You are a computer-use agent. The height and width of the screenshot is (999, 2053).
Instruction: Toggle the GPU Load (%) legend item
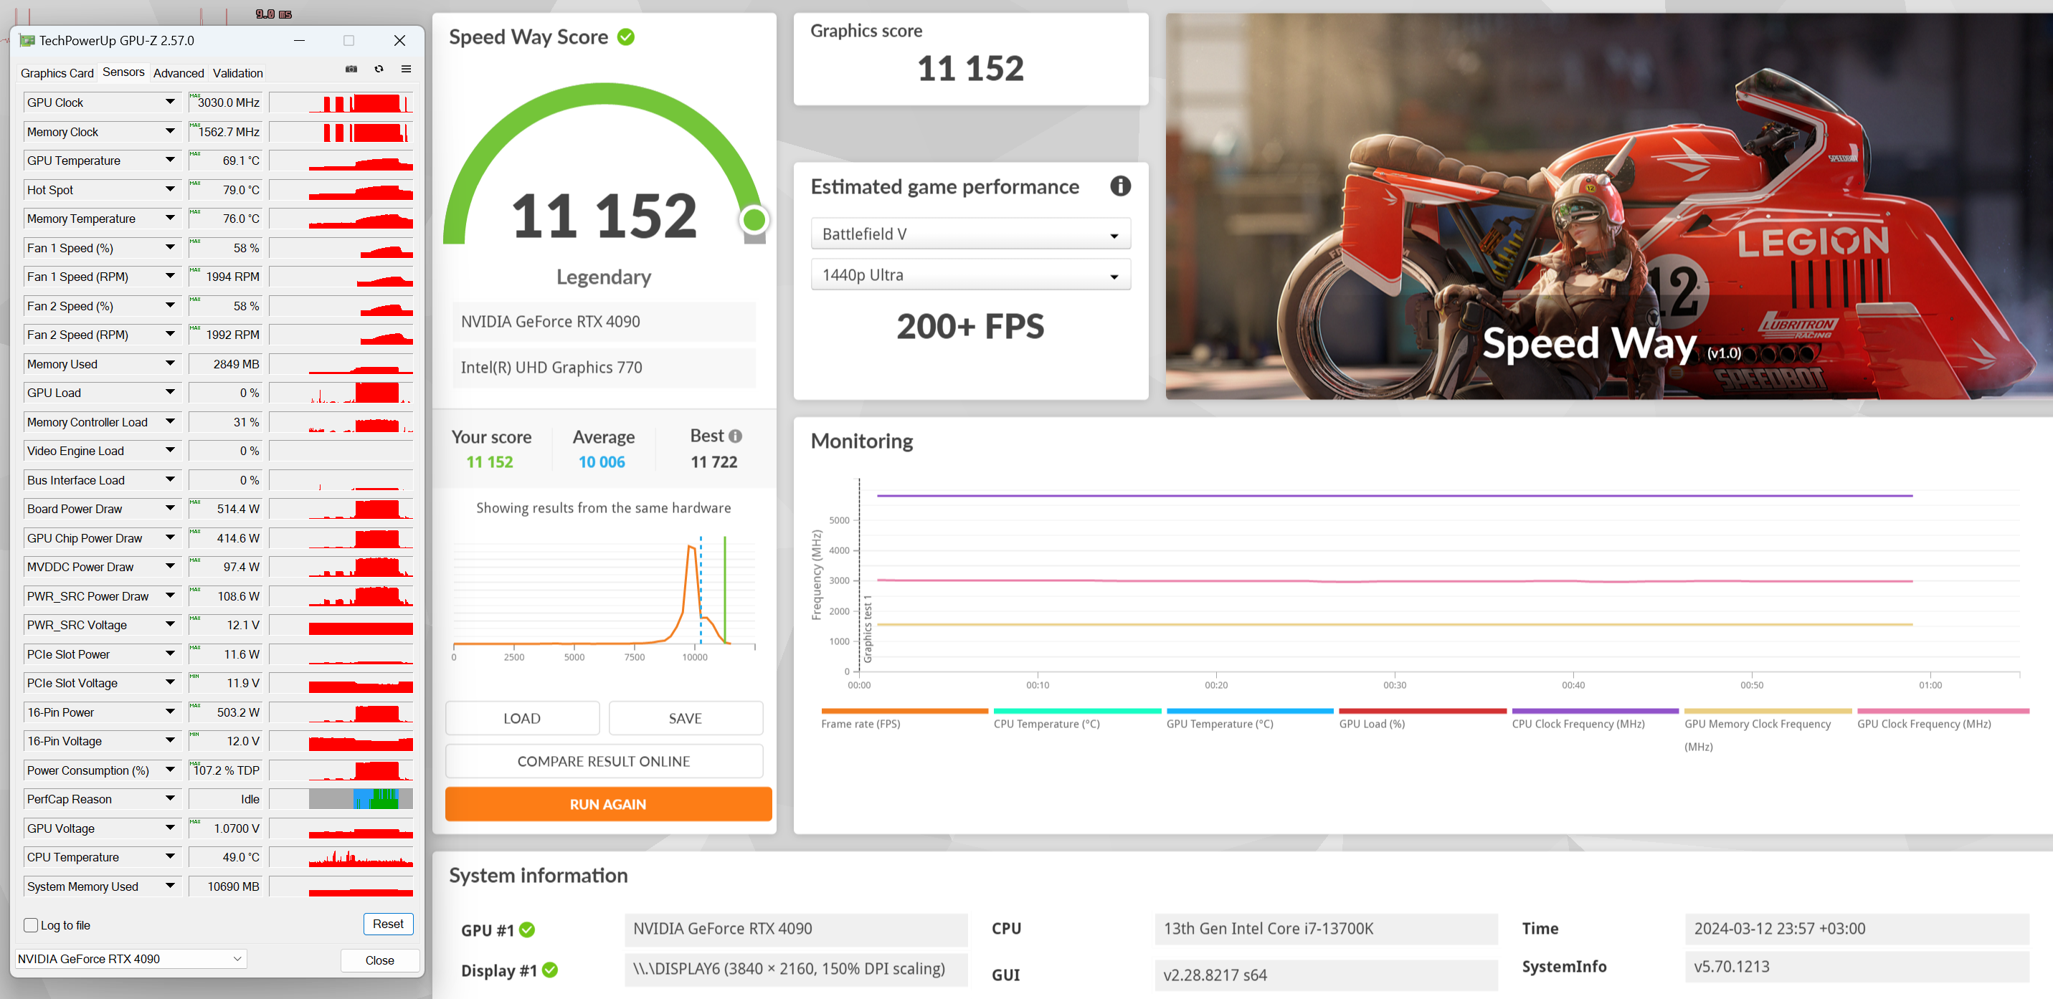pyautogui.click(x=1371, y=723)
